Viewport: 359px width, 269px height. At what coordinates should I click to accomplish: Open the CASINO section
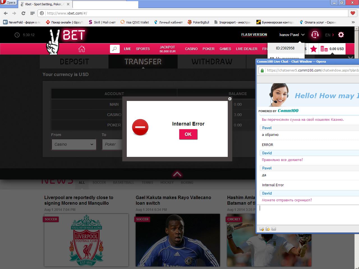pyautogui.click(x=191, y=49)
